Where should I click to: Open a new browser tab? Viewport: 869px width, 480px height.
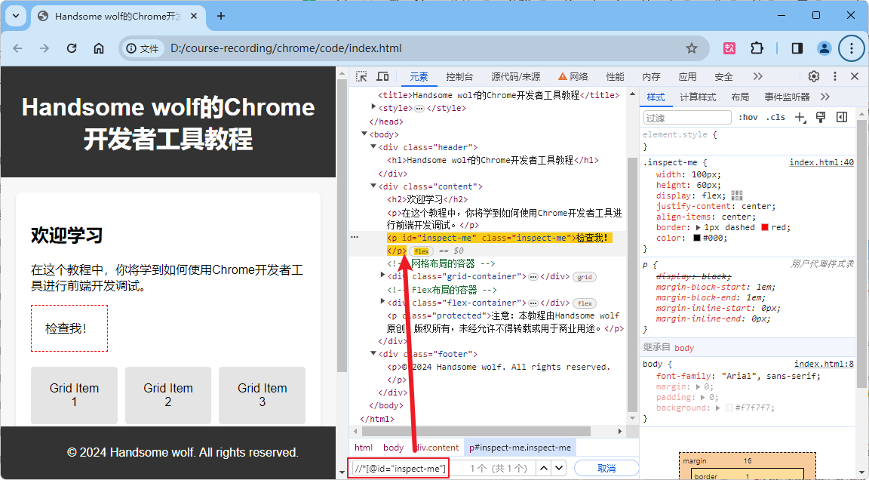[220, 16]
